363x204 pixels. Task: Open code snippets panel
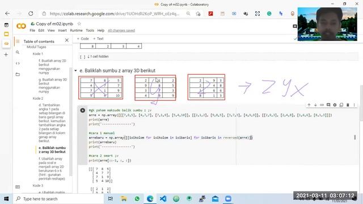click(18, 63)
